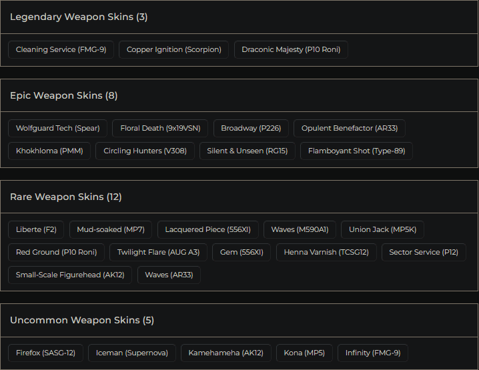479x370 pixels.
Task: Click the Rare Weapon Skins (12) header
Action: click(66, 197)
